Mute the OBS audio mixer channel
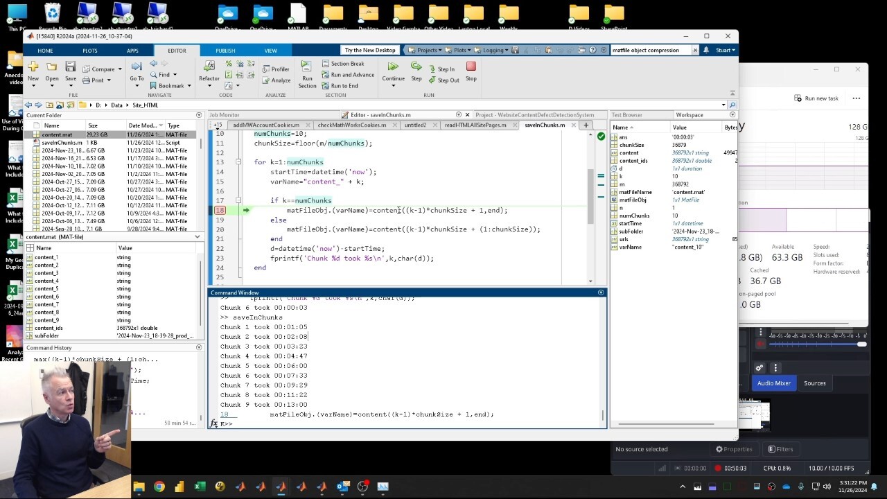 (761, 344)
